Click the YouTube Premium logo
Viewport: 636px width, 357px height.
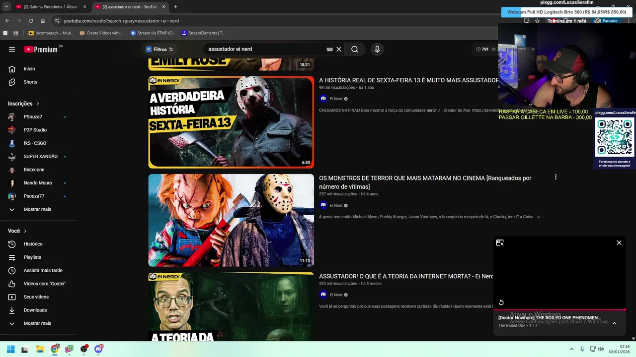[41, 49]
